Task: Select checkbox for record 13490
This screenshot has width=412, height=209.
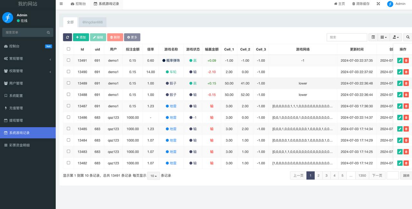Action: click(x=68, y=72)
